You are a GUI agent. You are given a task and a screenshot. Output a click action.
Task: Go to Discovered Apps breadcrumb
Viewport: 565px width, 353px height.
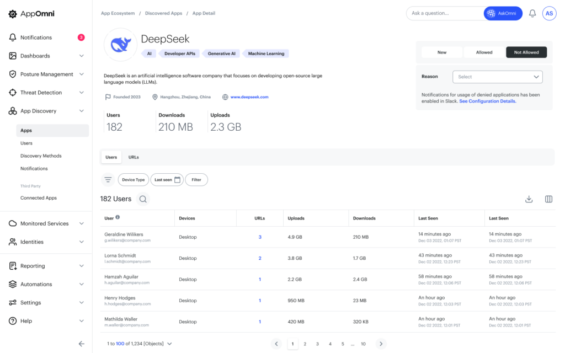(x=163, y=13)
